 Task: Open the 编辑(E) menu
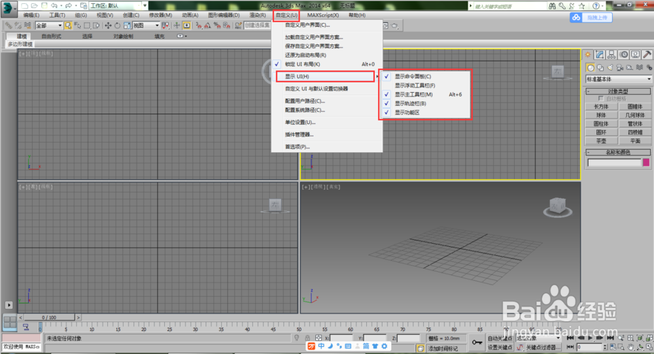coord(31,15)
